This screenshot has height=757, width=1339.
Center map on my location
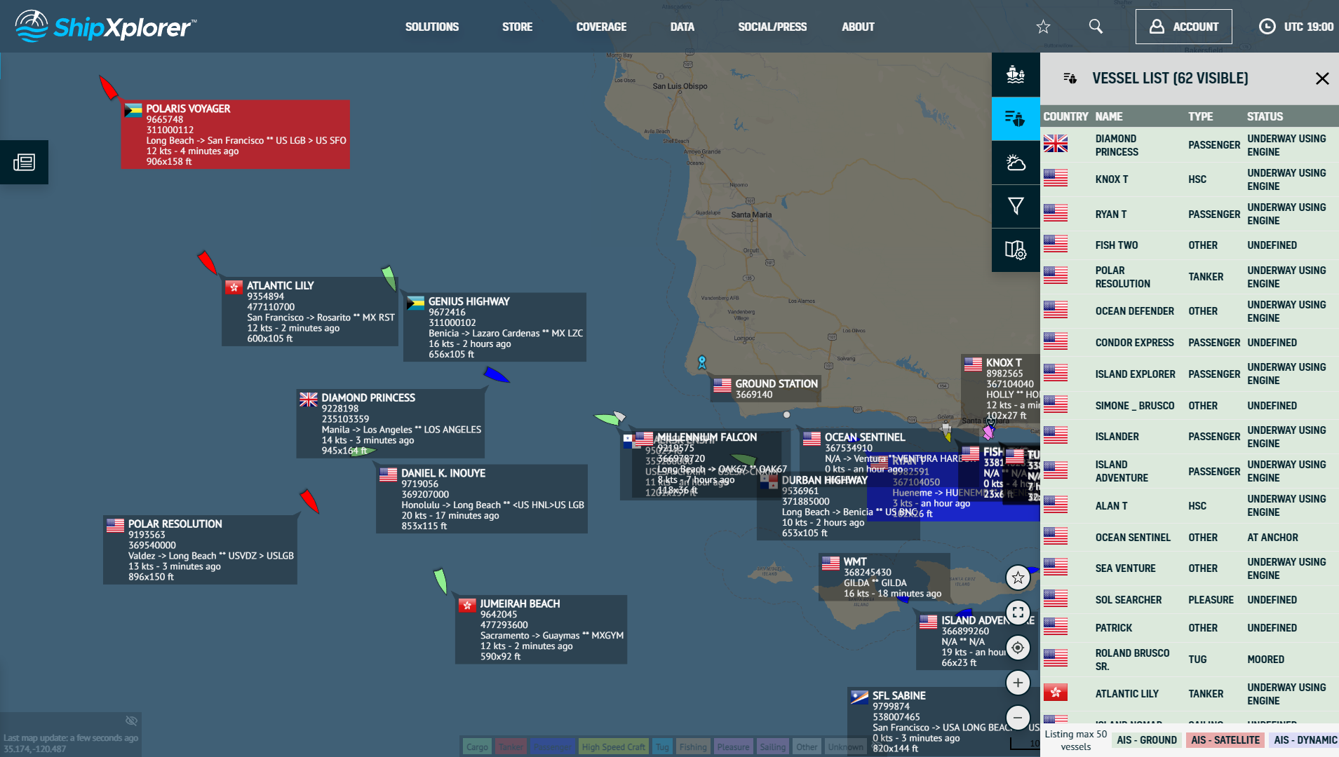pos(1018,648)
